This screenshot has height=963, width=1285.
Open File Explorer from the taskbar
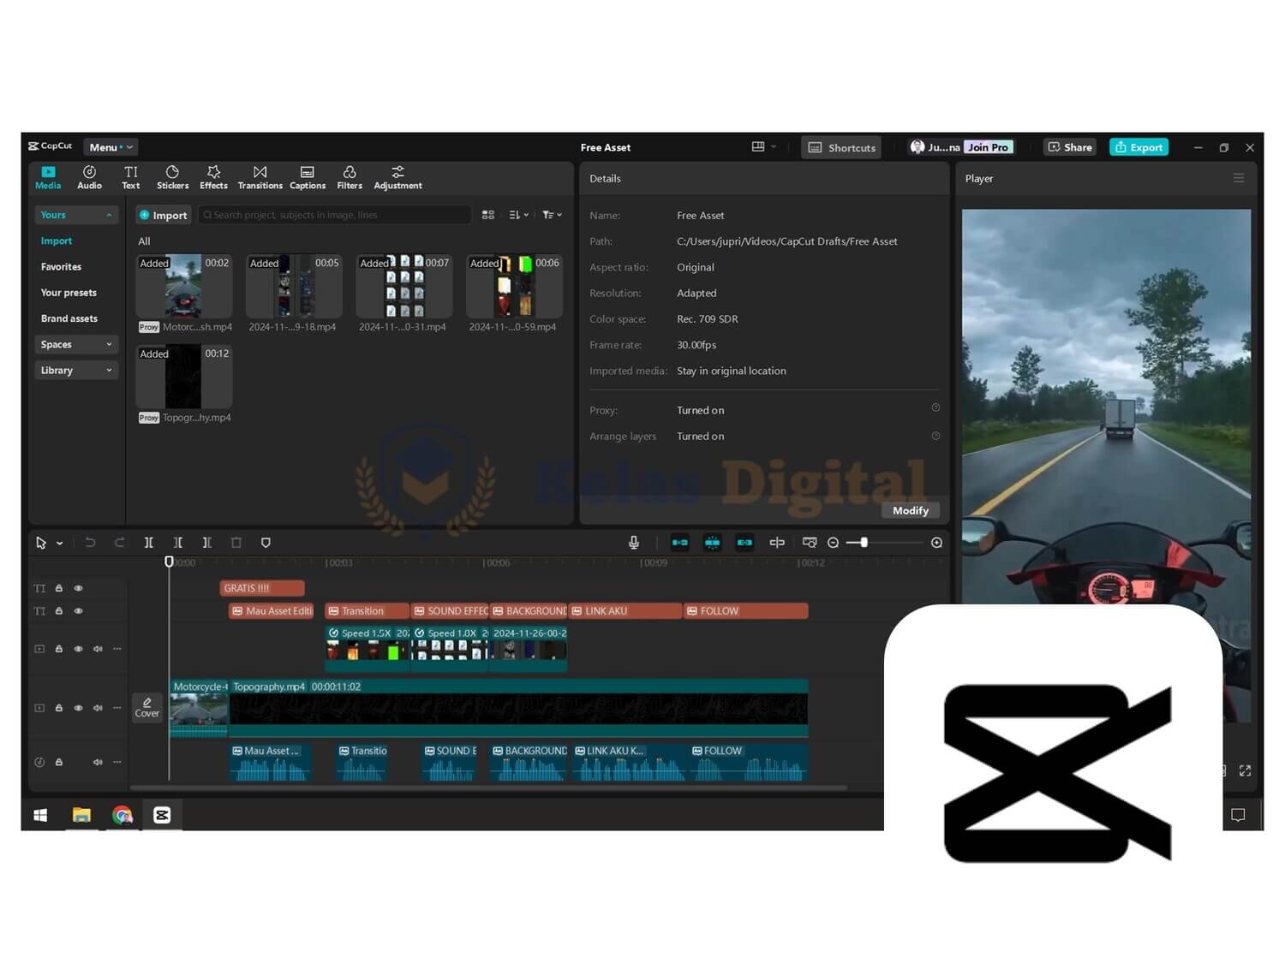click(81, 815)
